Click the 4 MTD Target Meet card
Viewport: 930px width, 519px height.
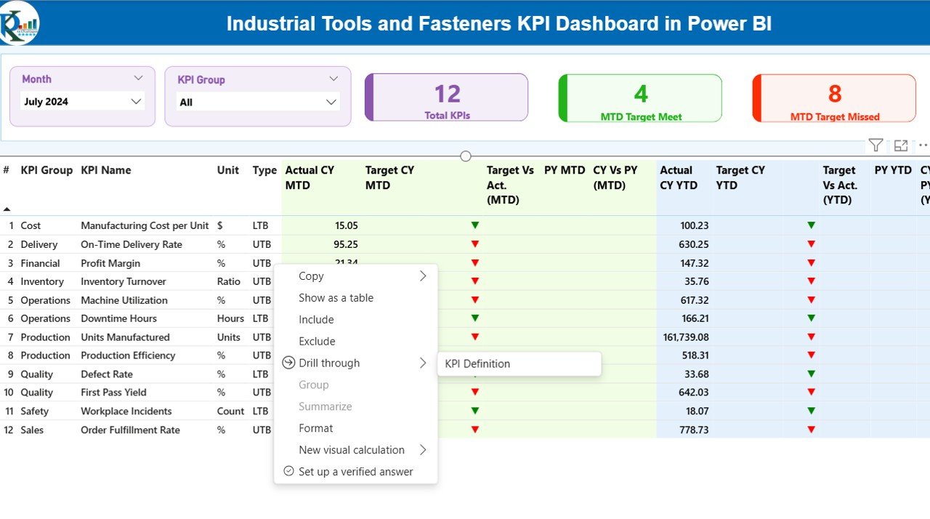coord(640,97)
